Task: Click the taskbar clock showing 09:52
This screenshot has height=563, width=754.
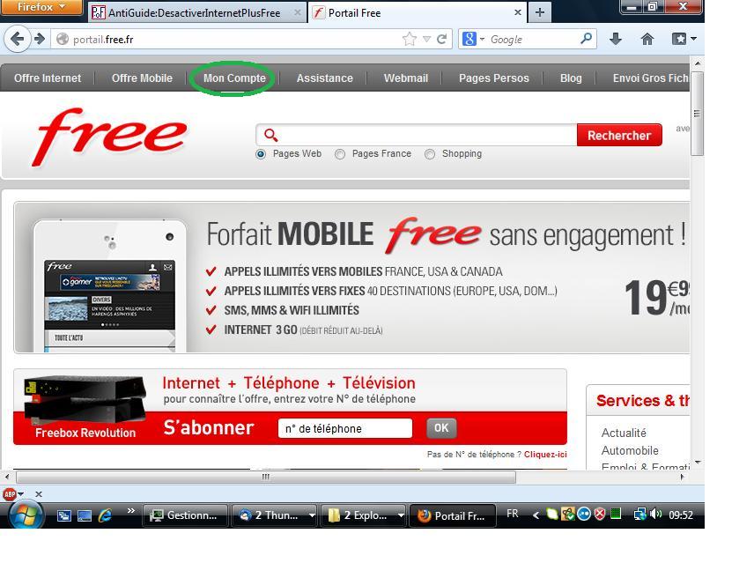Action: coord(681,515)
